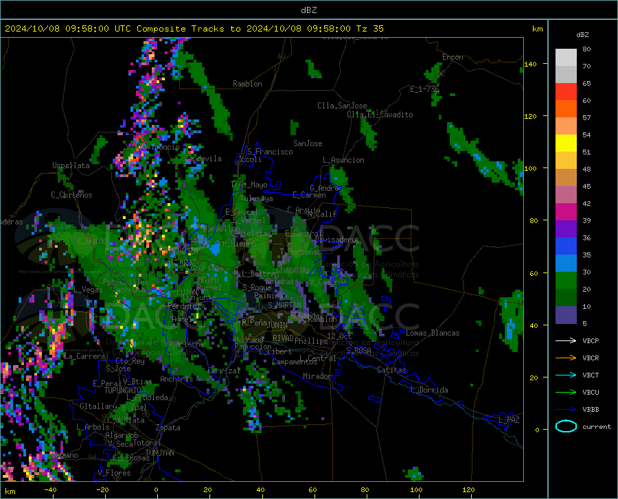
Task: Pick the light blue 30-35 dBZ swatch
Action: tap(566, 264)
